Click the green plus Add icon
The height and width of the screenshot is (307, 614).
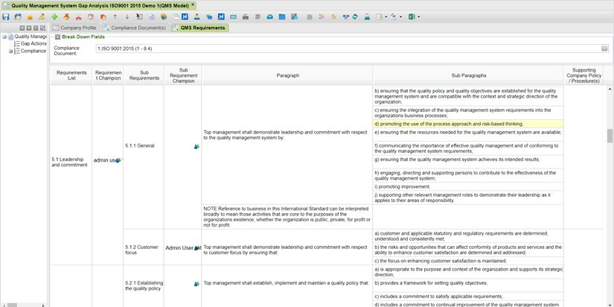click(x=54, y=16)
